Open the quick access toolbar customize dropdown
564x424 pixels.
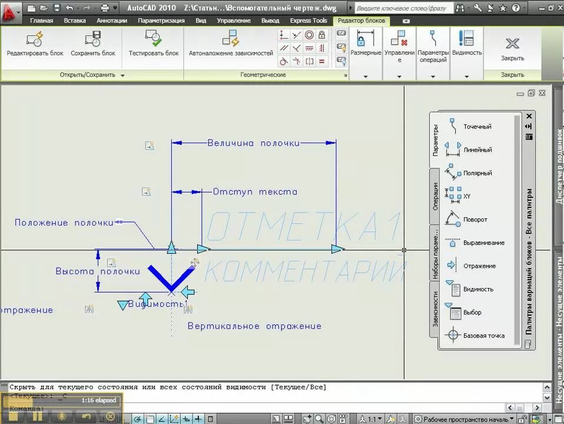point(115,8)
